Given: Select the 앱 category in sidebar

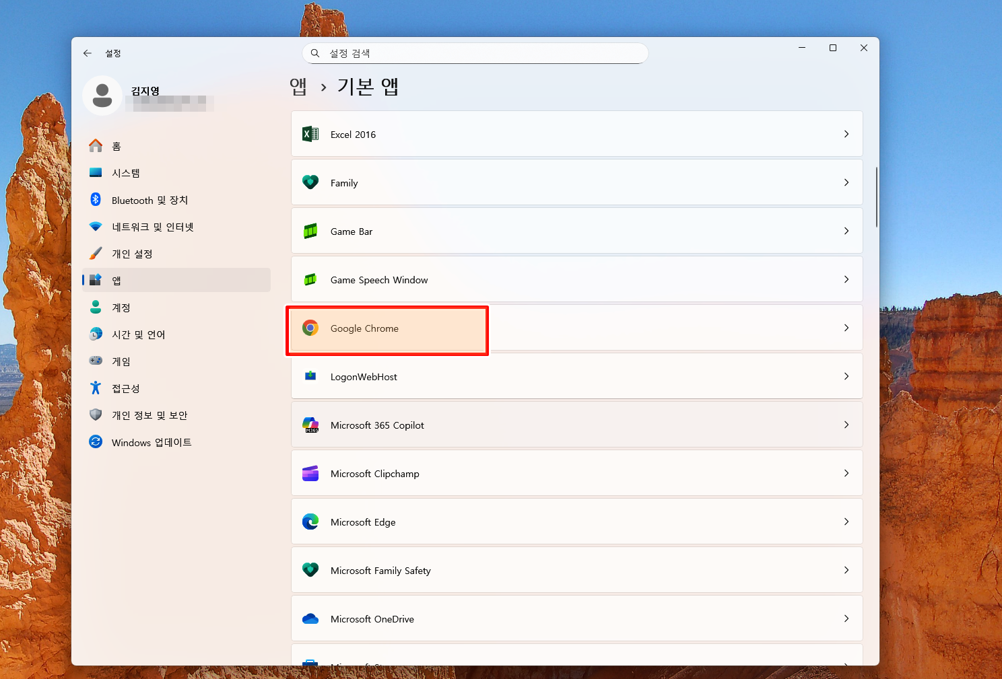Looking at the screenshot, I should (x=176, y=280).
